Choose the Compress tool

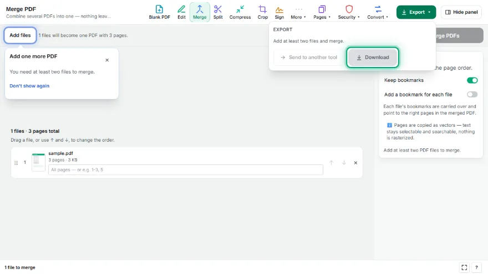tap(240, 12)
